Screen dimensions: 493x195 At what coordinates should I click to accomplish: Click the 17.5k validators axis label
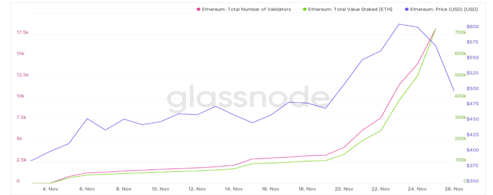[23, 33]
